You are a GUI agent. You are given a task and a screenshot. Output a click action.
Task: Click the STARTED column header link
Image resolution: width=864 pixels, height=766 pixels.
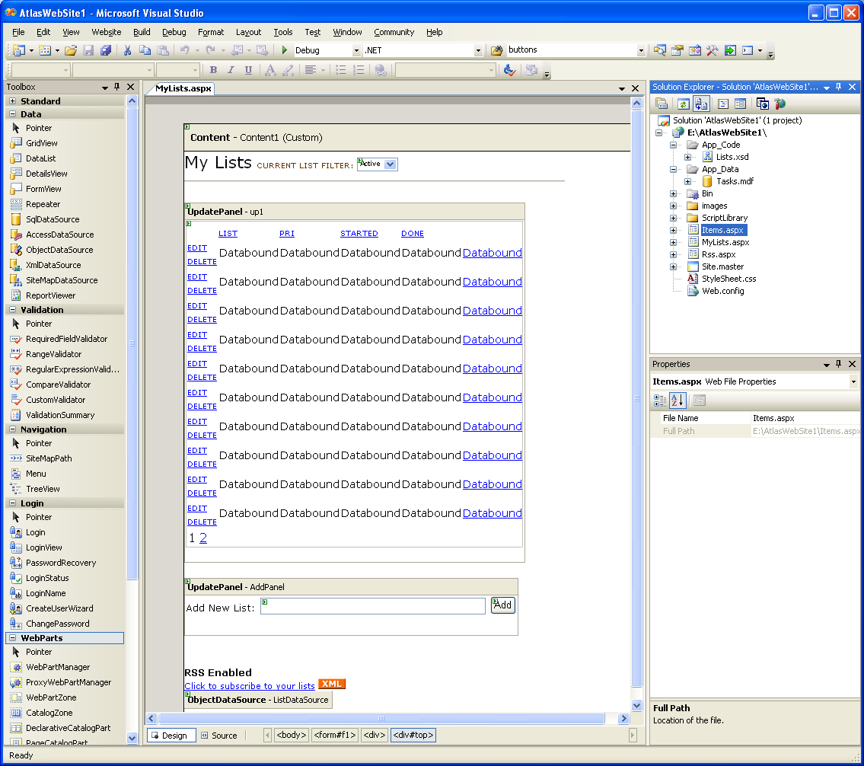tap(359, 234)
